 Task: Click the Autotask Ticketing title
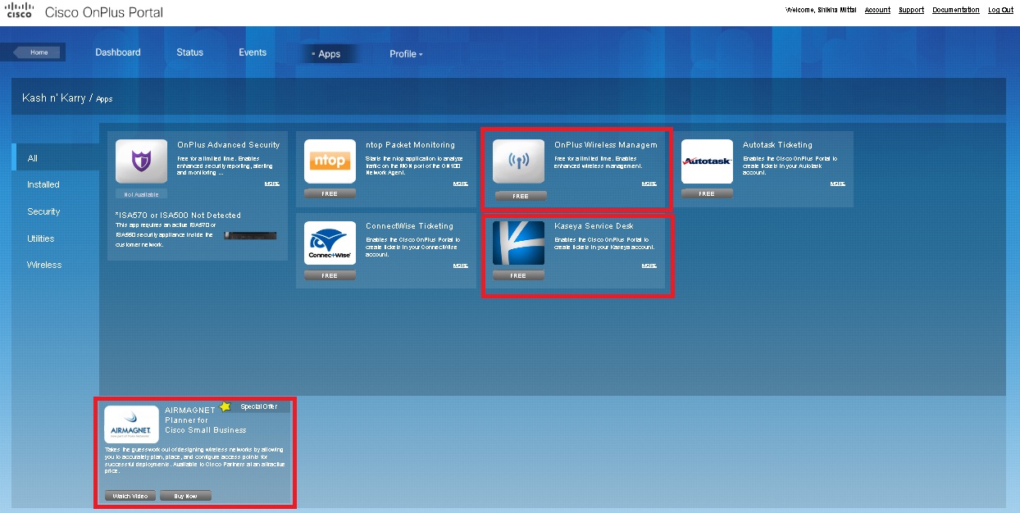[x=777, y=145]
